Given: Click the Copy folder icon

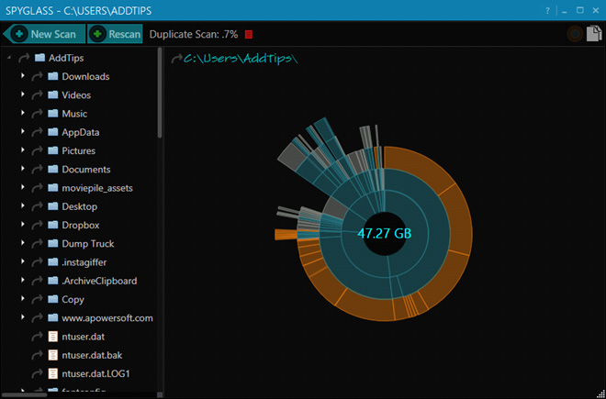Looking at the screenshot, I should (x=53, y=299).
